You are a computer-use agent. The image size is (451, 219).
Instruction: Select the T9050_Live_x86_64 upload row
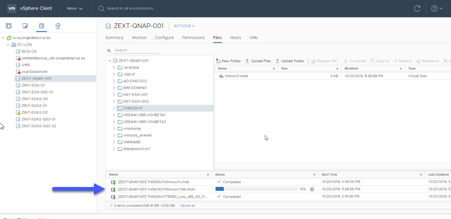[278, 197]
